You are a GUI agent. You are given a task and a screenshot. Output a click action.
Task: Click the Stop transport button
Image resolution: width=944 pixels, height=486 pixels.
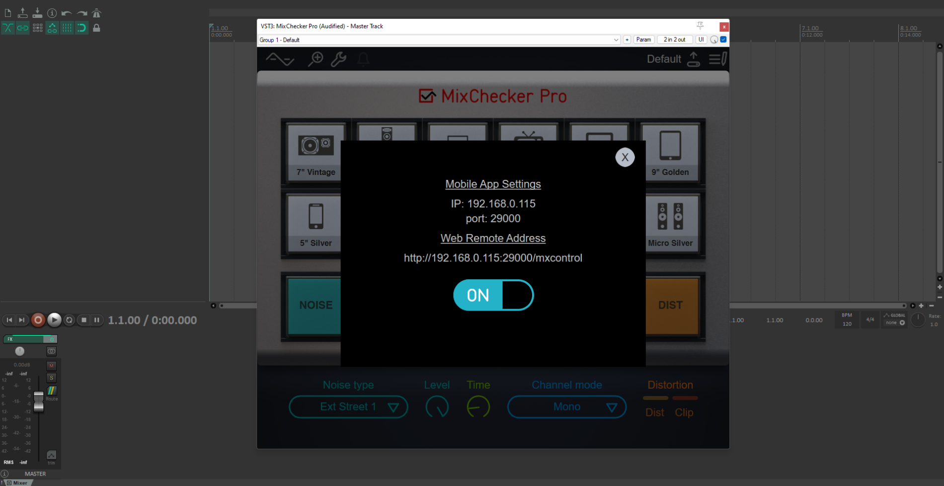pyautogui.click(x=84, y=320)
